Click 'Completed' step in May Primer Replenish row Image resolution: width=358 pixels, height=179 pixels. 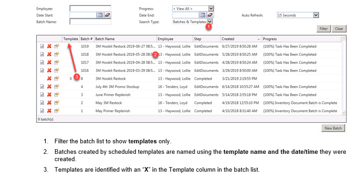pyautogui.click(x=203, y=111)
